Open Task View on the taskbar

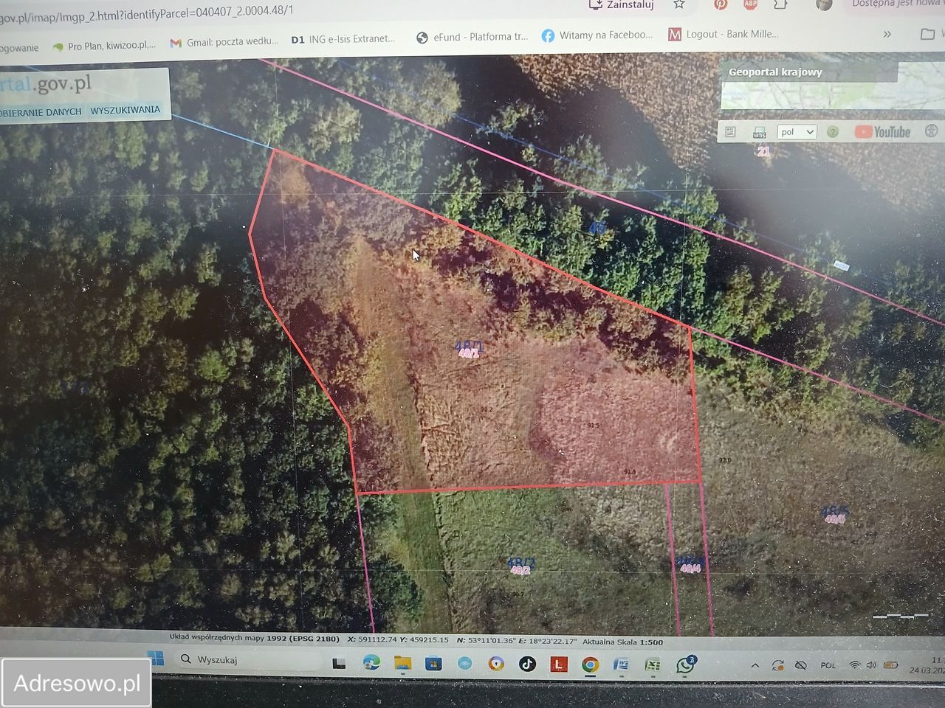[x=339, y=663]
